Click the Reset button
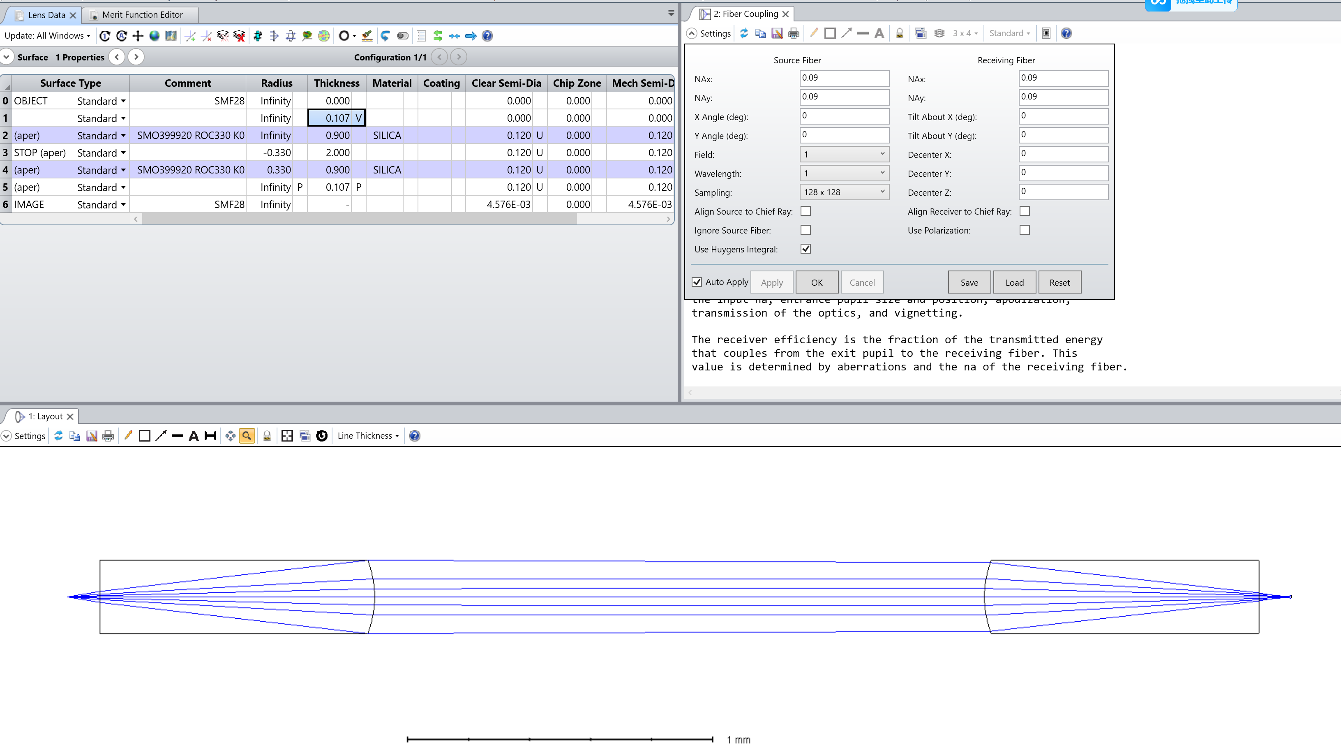 (x=1059, y=282)
